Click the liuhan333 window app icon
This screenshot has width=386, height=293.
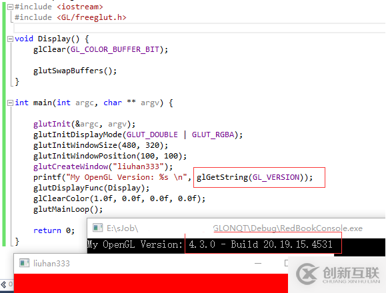click(24, 263)
